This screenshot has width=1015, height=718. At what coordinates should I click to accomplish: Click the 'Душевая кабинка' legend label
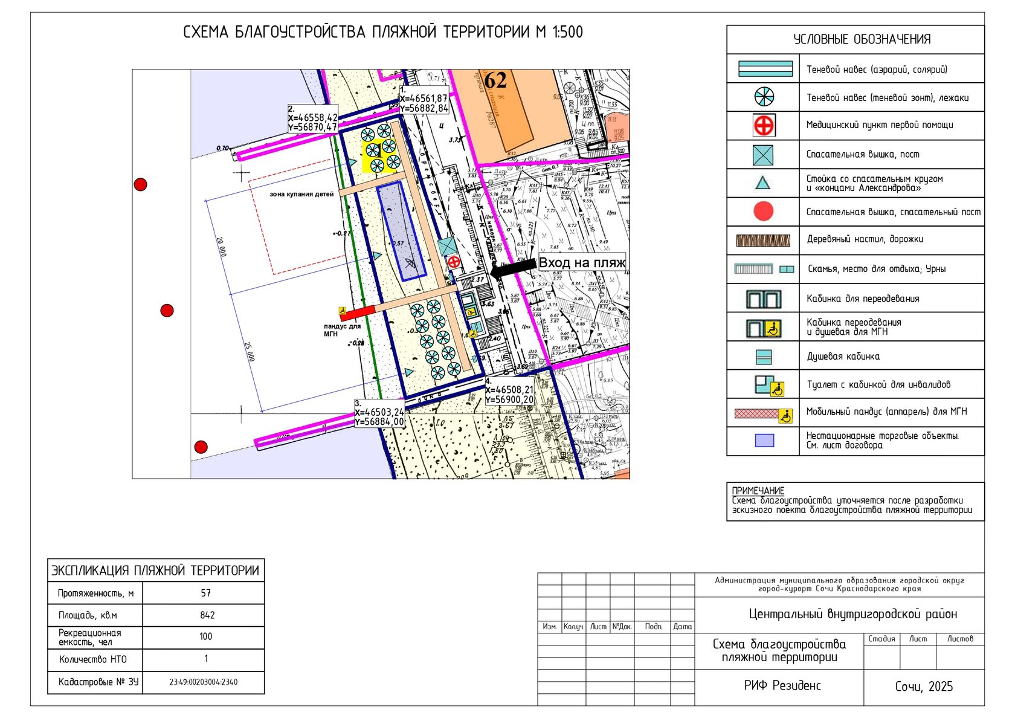pos(843,357)
